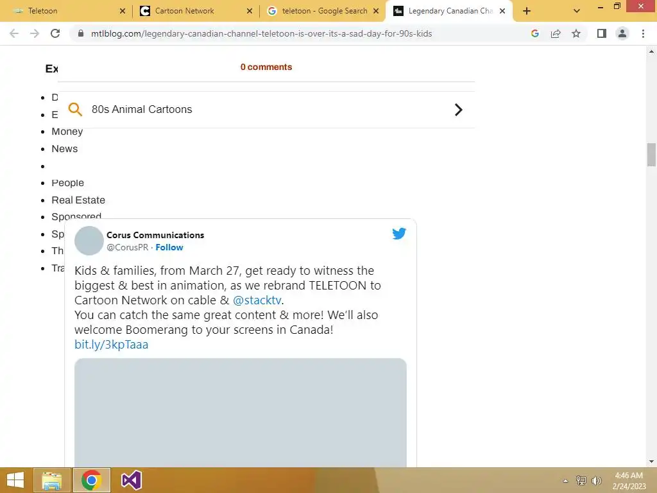Open a new browser tab
The image size is (657, 493).
coord(527,11)
